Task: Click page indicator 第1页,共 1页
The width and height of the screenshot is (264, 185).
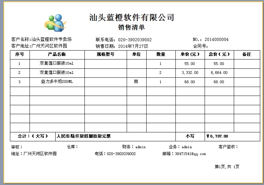Action: pos(227,167)
